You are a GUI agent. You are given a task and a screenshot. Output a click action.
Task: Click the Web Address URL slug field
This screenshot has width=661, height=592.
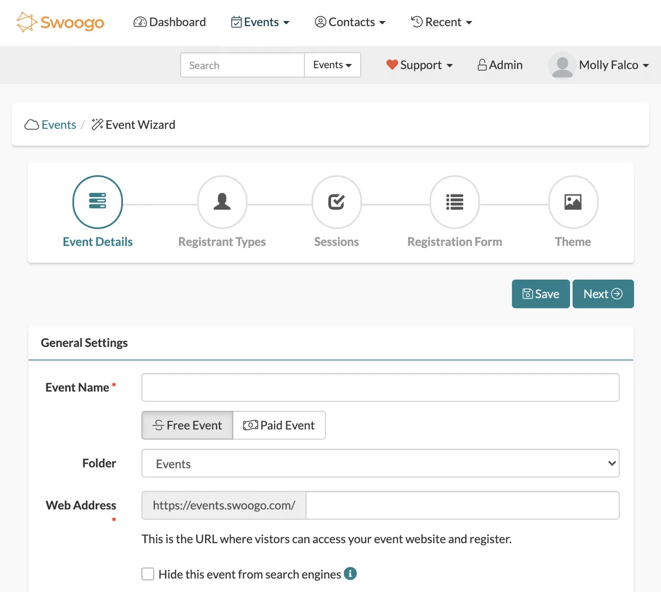(463, 506)
